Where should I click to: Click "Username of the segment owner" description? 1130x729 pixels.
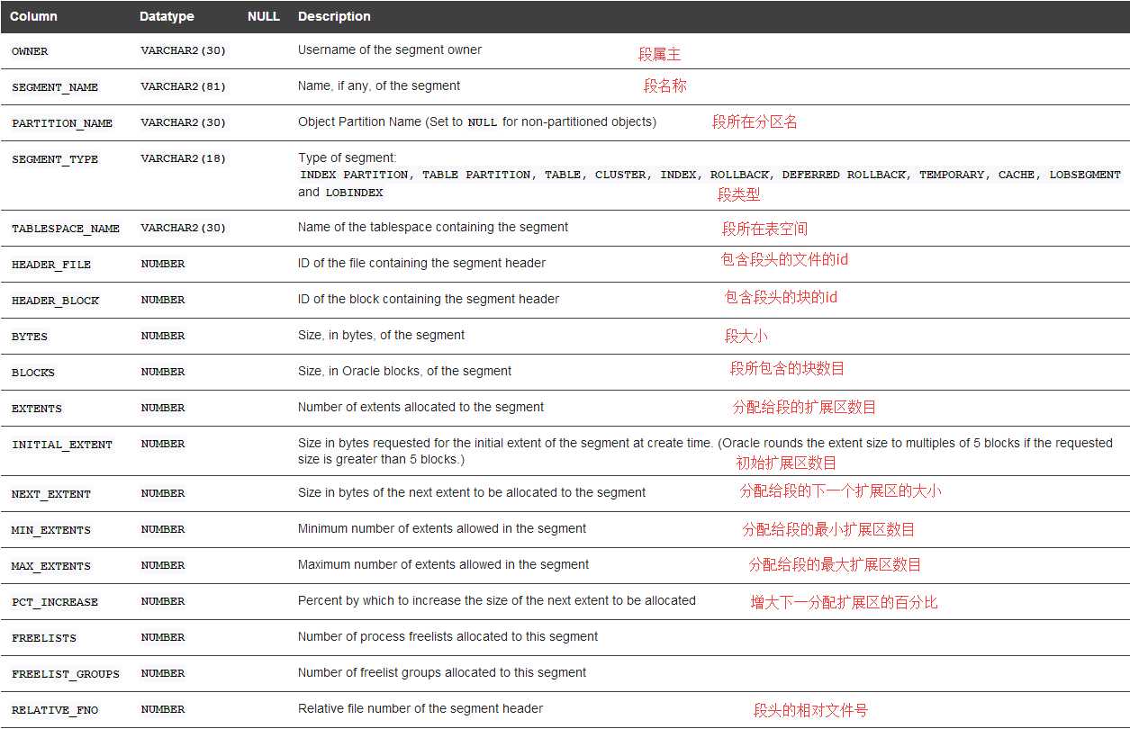[390, 49]
